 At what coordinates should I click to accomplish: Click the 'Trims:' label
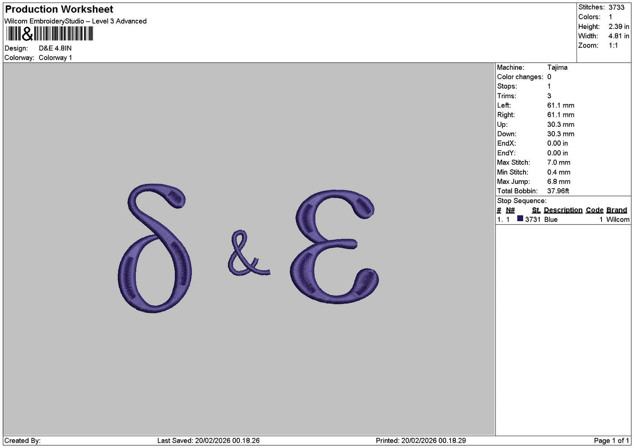pyautogui.click(x=507, y=96)
